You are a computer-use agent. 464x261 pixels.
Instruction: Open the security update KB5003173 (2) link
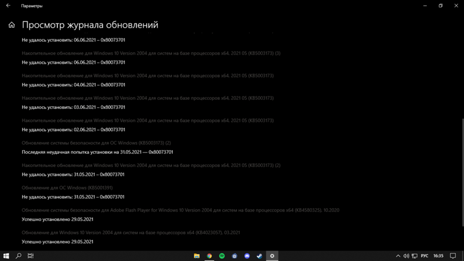coord(96,143)
